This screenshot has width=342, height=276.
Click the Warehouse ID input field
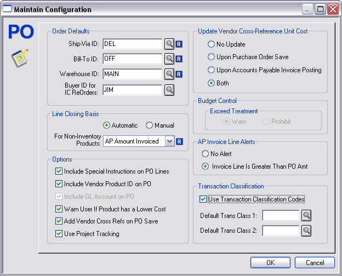point(133,74)
